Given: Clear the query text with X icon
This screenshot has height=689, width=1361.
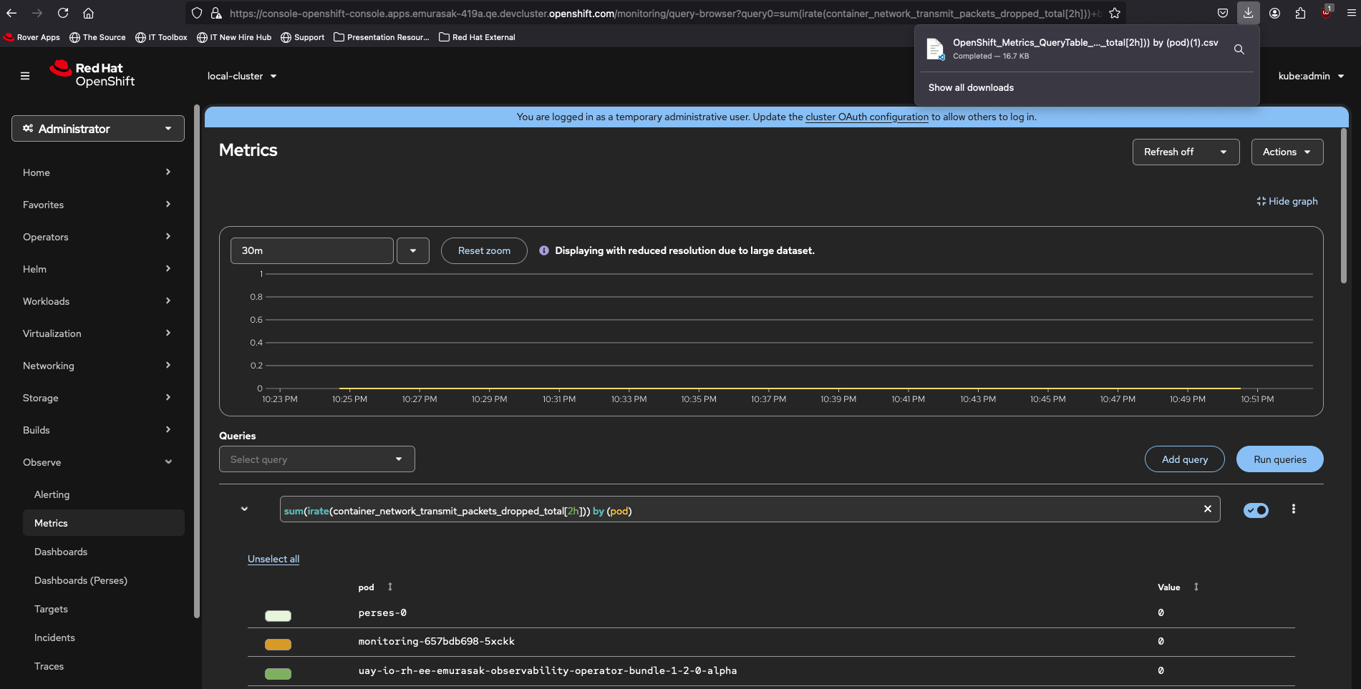Looking at the screenshot, I should [x=1207, y=509].
